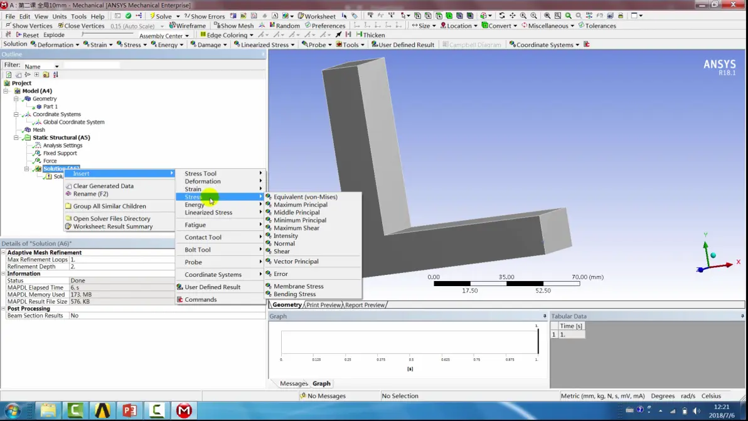Image resolution: width=748 pixels, height=421 pixels.
Task: Select the Mesh tree item
Action: click(x=39, y=130)
